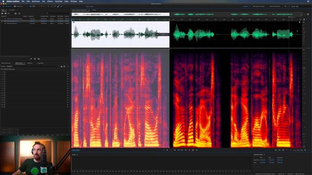The image size is (312, 175).
Task: Switch to the Mixer tab
Action: [x=94, y=10]
